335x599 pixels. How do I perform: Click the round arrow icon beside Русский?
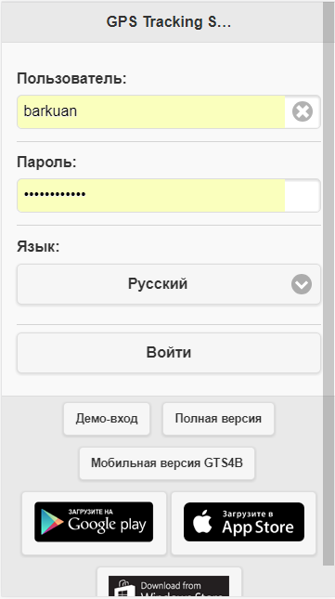pos(302,284)
